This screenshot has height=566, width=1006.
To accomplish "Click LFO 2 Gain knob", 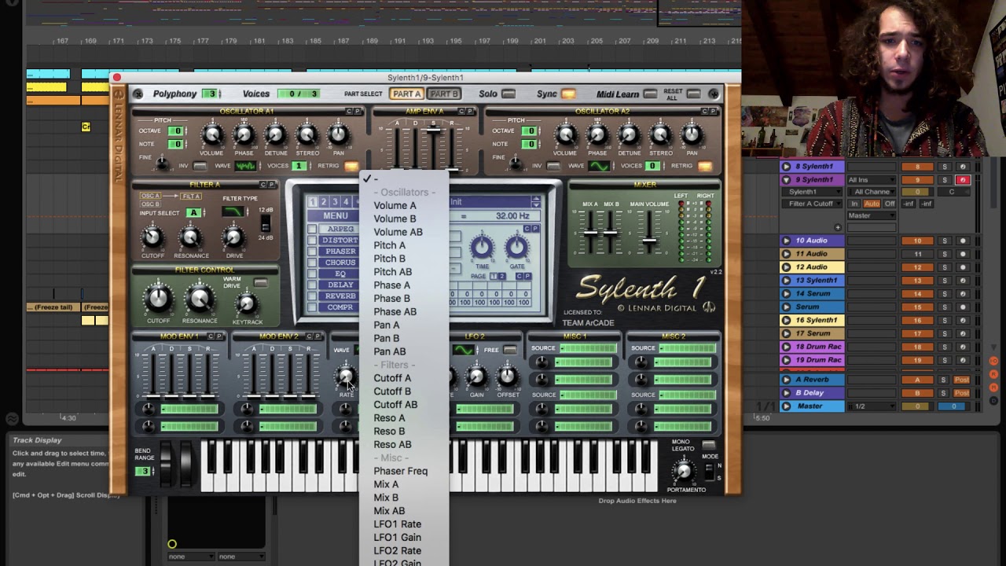I will 476,377.
